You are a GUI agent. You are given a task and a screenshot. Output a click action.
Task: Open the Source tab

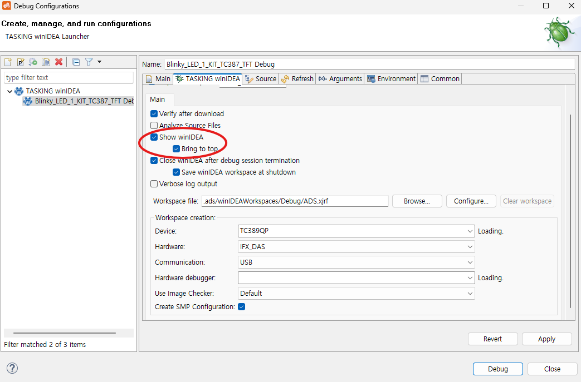[261, 79]
